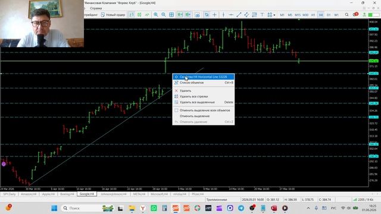Click the 'Новый ордер' button
This screenshot has width=381, height=214.
coord(113,15)
